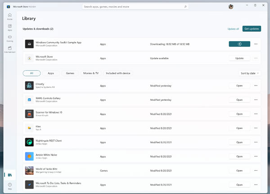Viewport: 270px width, 194px height.
Task: Update the Microsoft Store app
Action: [239, 58]
